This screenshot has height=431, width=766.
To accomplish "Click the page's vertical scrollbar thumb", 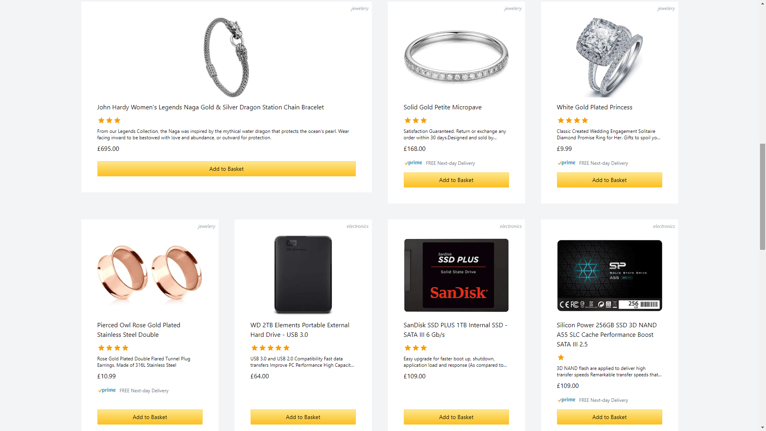I will pyautogui.click(x=762, y=197).
